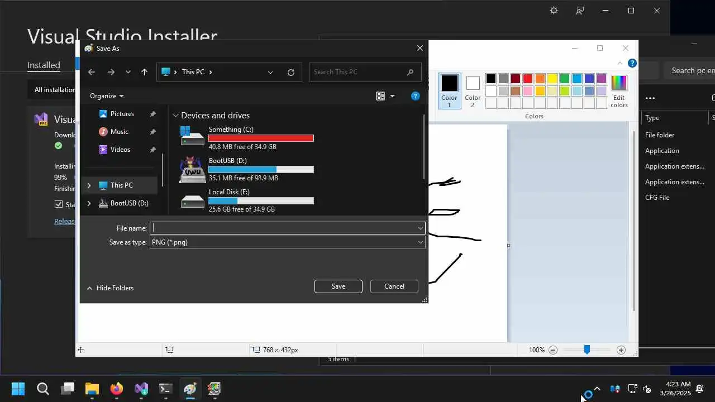Open Terminal from taskbar
This screenshot has height=402, width=715.
coord(166,389)
